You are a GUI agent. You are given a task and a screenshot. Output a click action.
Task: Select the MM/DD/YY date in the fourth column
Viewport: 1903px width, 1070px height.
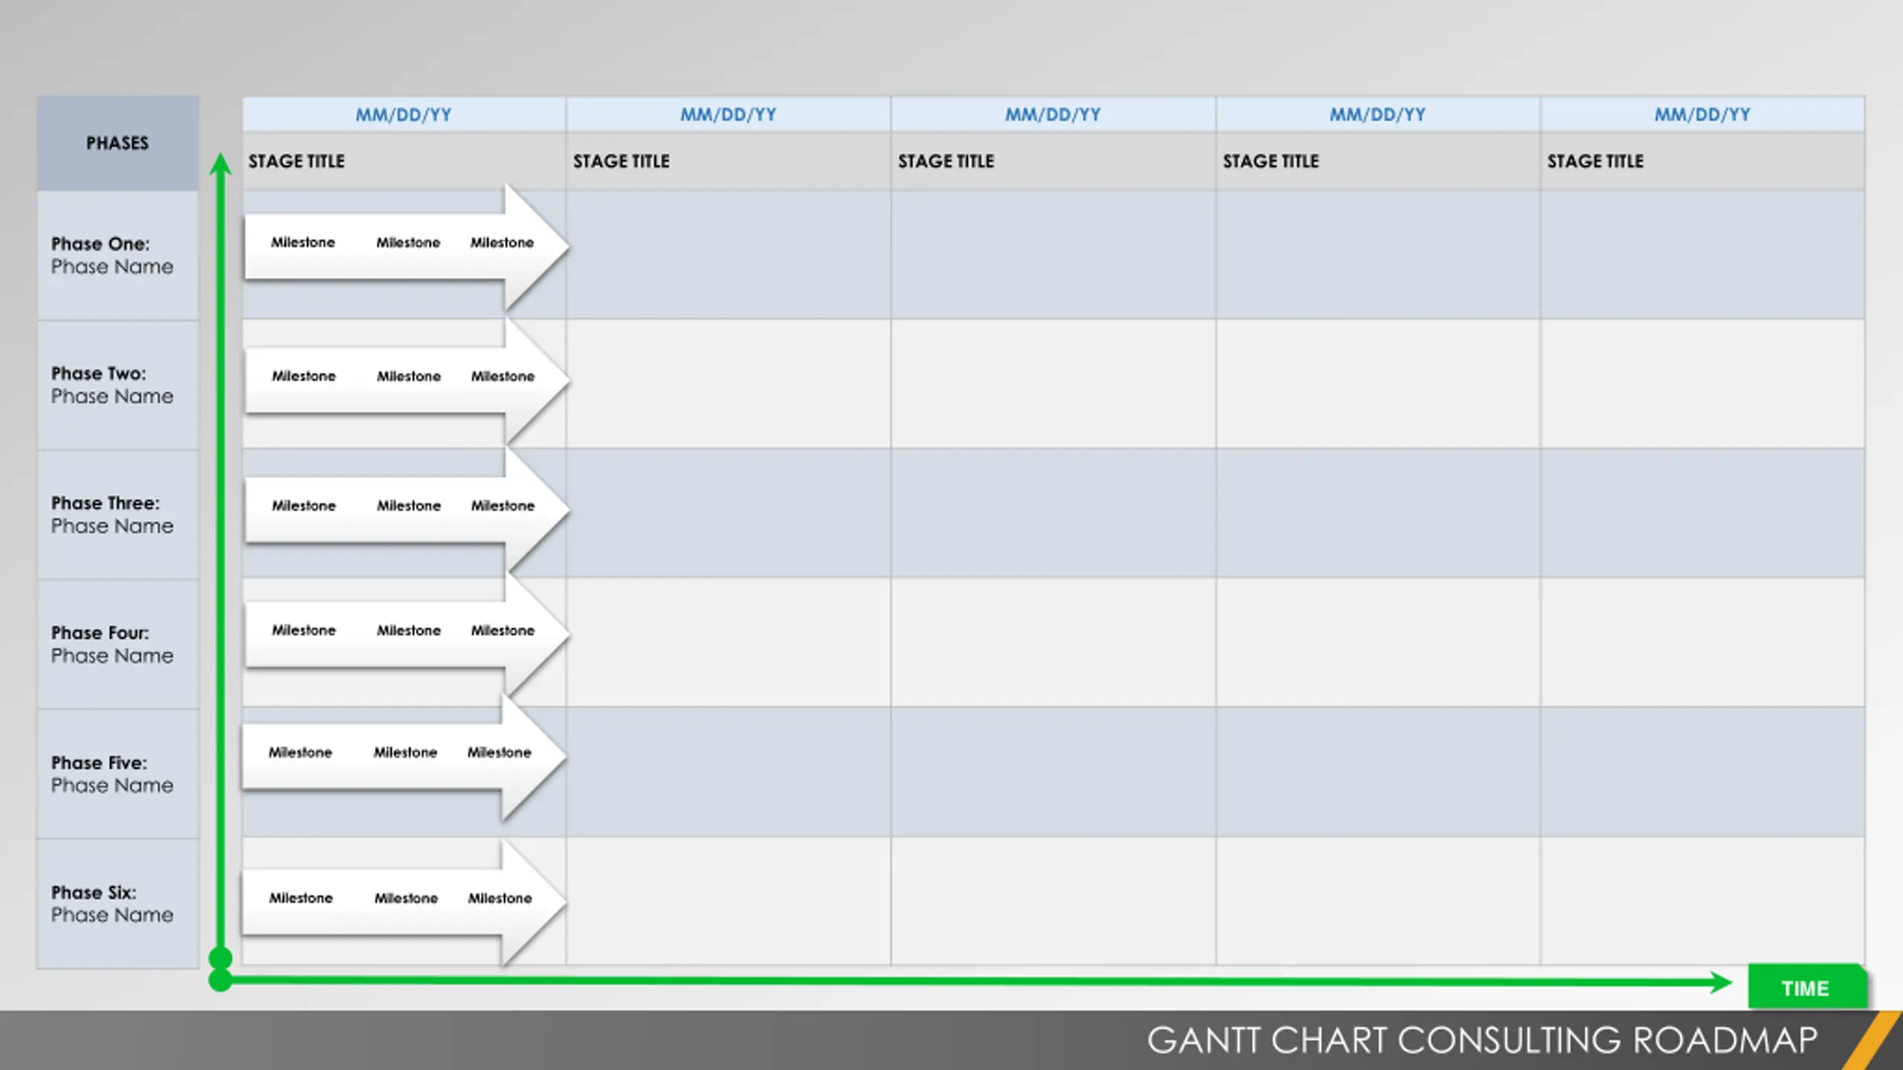[1377, 114]
